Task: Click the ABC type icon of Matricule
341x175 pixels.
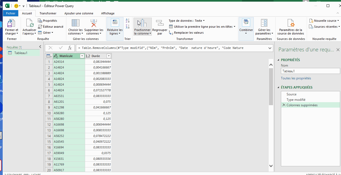Action: [x=56, y=56]
